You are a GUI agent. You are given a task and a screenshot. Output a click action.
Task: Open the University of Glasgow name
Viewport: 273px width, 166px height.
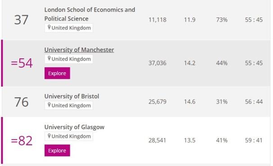[74, 127]
